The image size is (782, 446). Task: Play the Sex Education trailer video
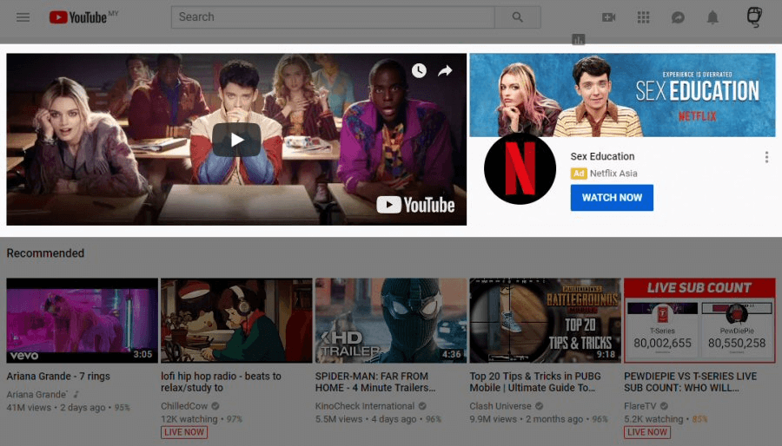pos(236,139)
